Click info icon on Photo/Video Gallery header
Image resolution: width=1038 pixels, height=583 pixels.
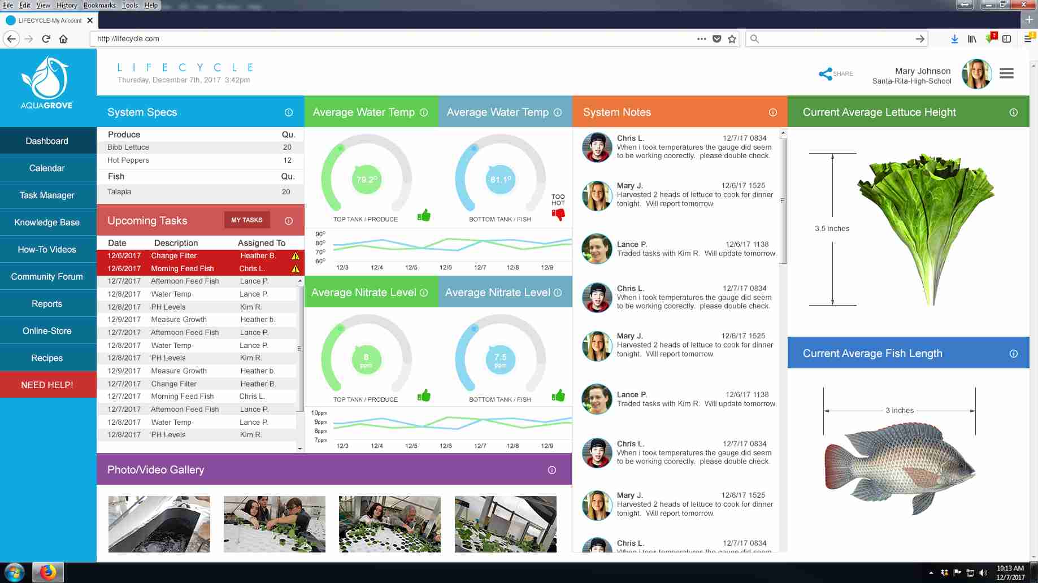coord(552,470)
